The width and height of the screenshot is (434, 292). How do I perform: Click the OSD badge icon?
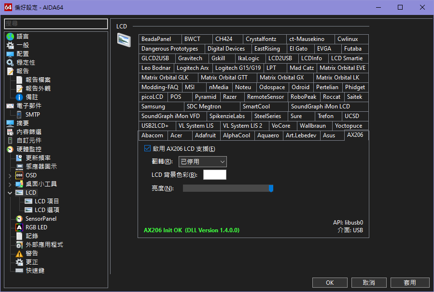(x=19, y=175)
